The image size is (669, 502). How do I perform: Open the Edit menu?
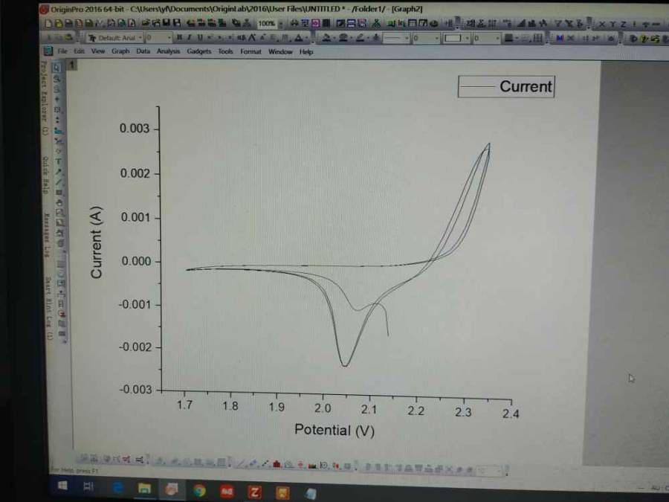pyautogui.click(x=79, y=51)
